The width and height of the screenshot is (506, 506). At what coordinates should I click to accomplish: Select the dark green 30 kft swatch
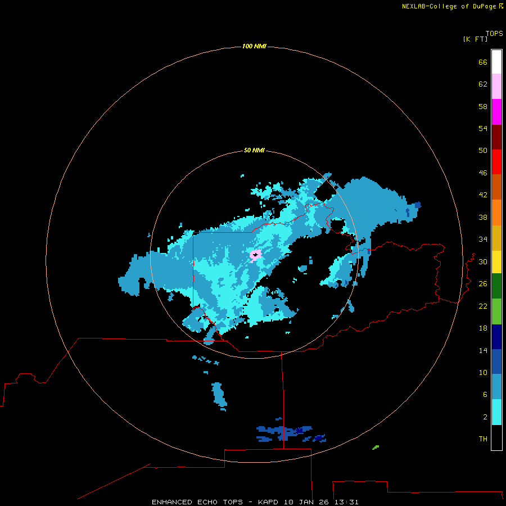[x=496, y=286]
